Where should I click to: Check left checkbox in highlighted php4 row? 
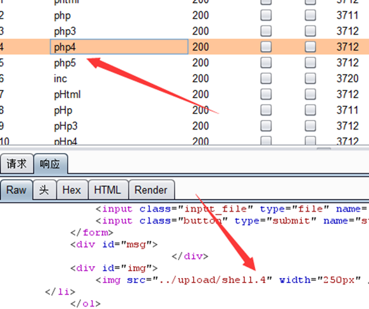coord(266,47)
